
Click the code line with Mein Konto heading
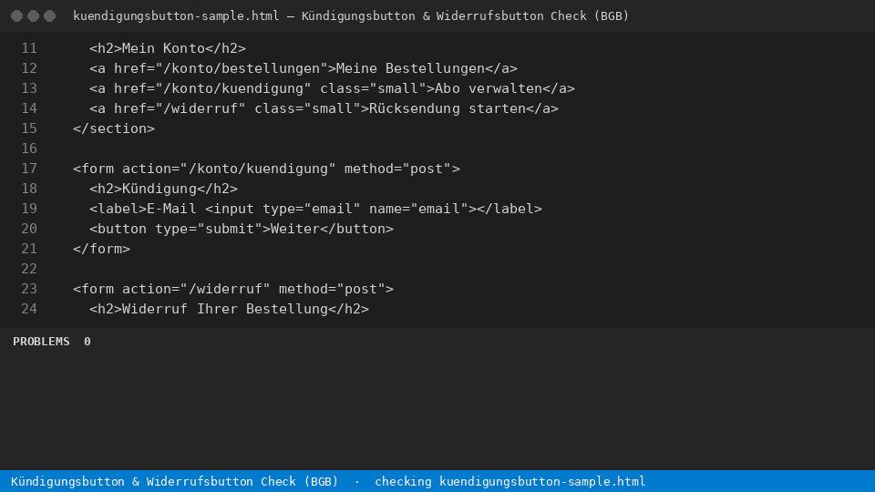(168, 48)
